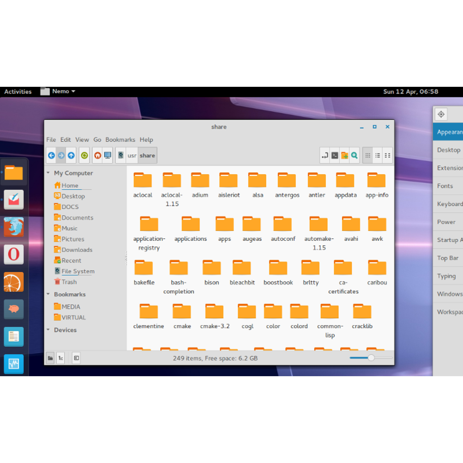
Task: Switch sidebar to places view
Action: click(x=50, y=358)
